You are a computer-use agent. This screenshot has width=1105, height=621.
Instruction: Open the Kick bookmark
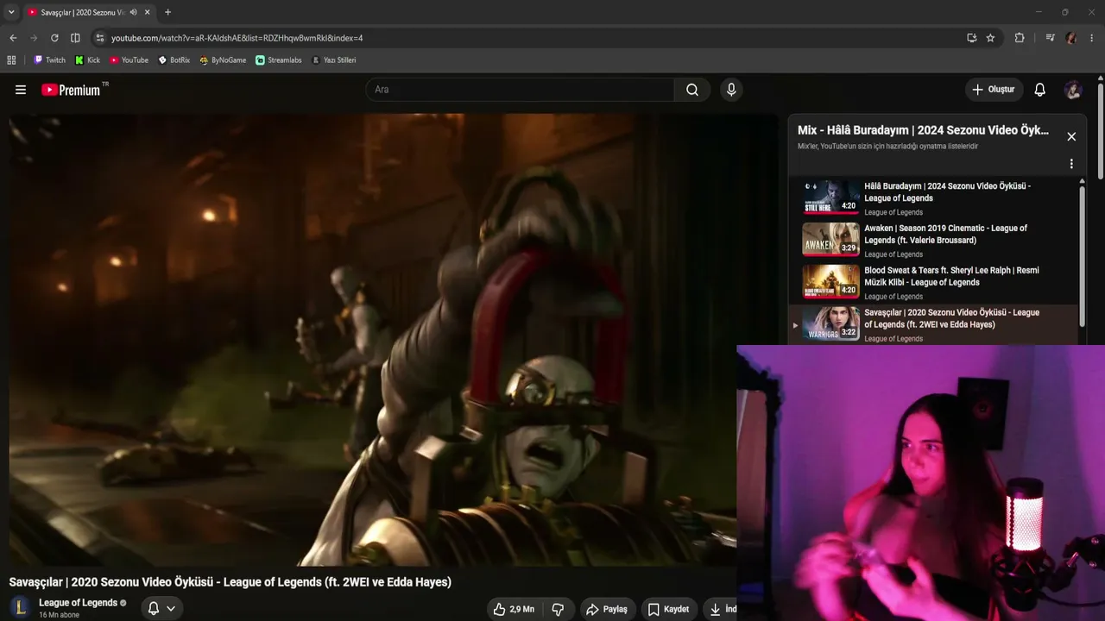(87, 60)
